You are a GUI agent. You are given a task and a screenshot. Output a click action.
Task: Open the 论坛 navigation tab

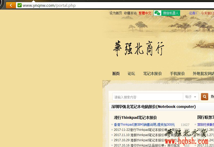pyautogui.click(x=131, y=74)
